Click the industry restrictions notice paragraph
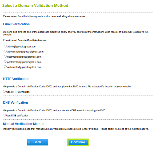Screen dimensions: 156x150 click(76, 129)
